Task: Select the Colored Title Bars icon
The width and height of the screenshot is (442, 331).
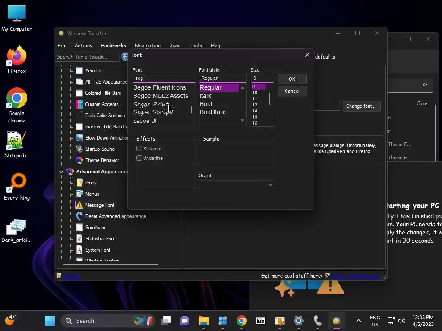Action: [x=79, y=93]
